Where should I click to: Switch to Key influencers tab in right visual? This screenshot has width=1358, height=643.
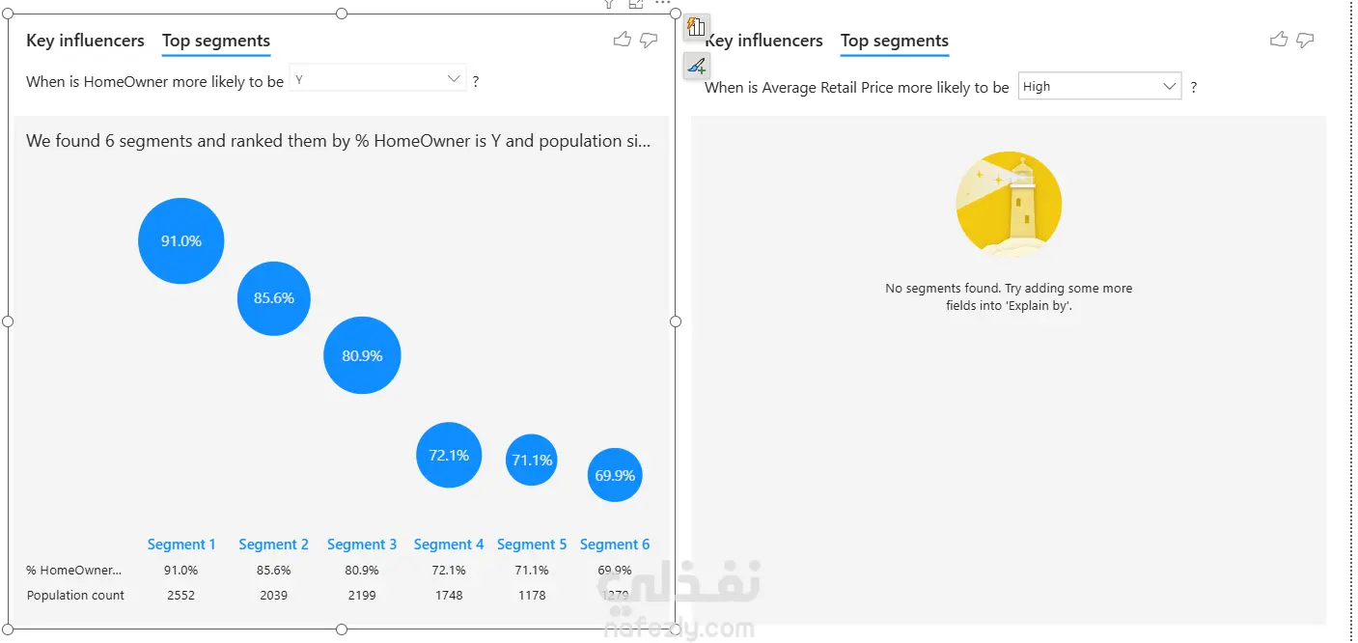(x=763, y=41)
